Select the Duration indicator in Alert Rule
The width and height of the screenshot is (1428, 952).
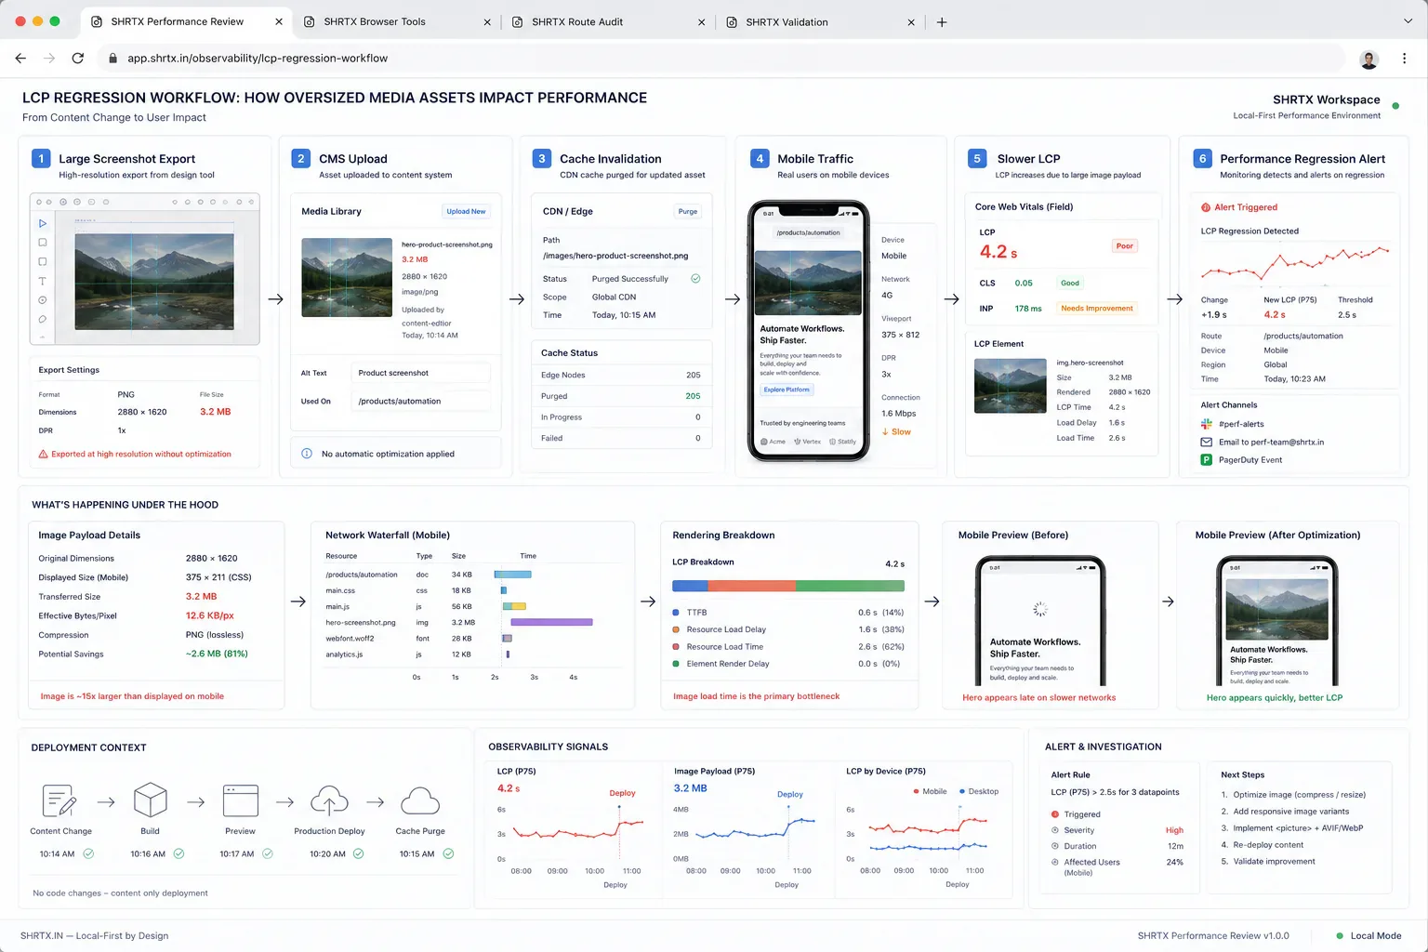[x=1055, y=846]
